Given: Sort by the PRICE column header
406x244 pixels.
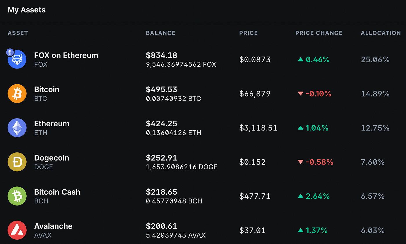Looking at the screenshot, I should pos(249,33).
